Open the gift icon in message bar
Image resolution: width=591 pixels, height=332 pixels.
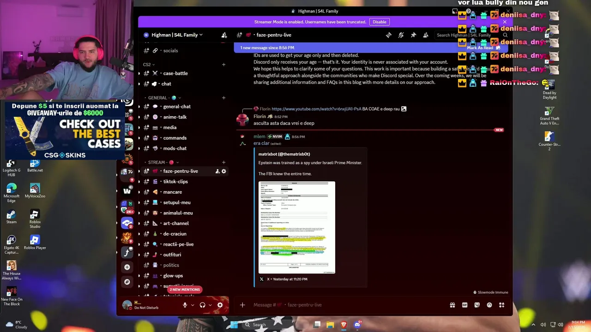(452, 305)
